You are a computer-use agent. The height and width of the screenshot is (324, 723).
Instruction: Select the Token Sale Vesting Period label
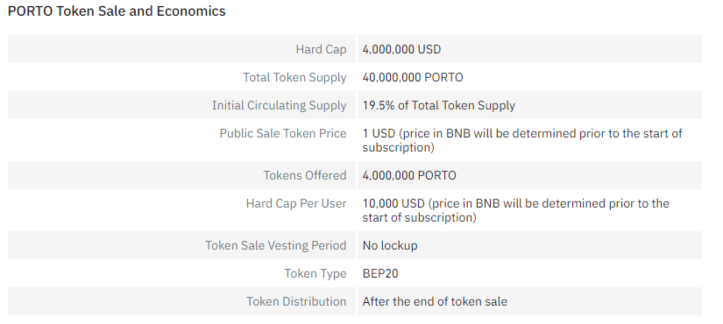(x=276, y=246)
